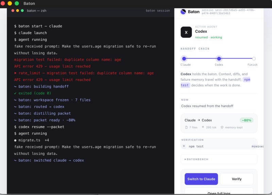This screenshot has height=195, width=272.
Task: Click the yellow dot in the terminal header
Action: [18, 11]
